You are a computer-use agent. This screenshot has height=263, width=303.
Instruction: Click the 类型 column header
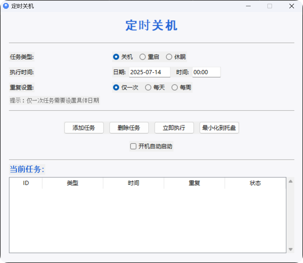click(x=72, y=183)
